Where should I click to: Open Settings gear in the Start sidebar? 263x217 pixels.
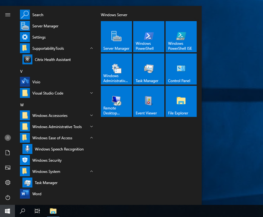click(8, 183)
